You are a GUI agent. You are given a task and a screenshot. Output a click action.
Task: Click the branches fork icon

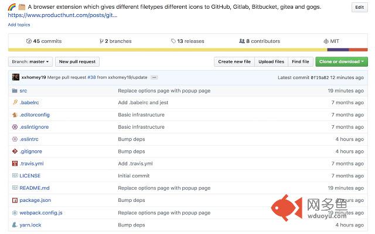click(x=101, y=41)
